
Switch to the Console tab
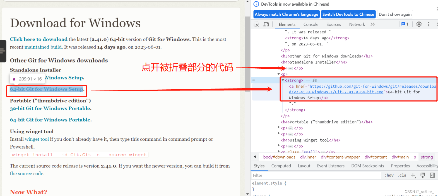[311, 25]
